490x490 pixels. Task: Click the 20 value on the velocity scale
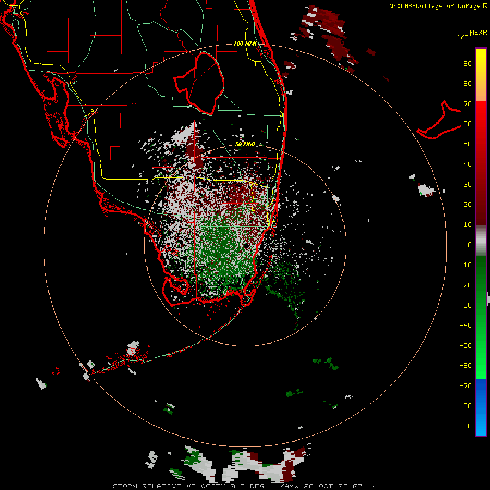pyautogui.click(x=468, y=205)
